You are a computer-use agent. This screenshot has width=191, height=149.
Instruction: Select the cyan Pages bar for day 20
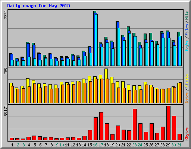click(x=119, y=47)
